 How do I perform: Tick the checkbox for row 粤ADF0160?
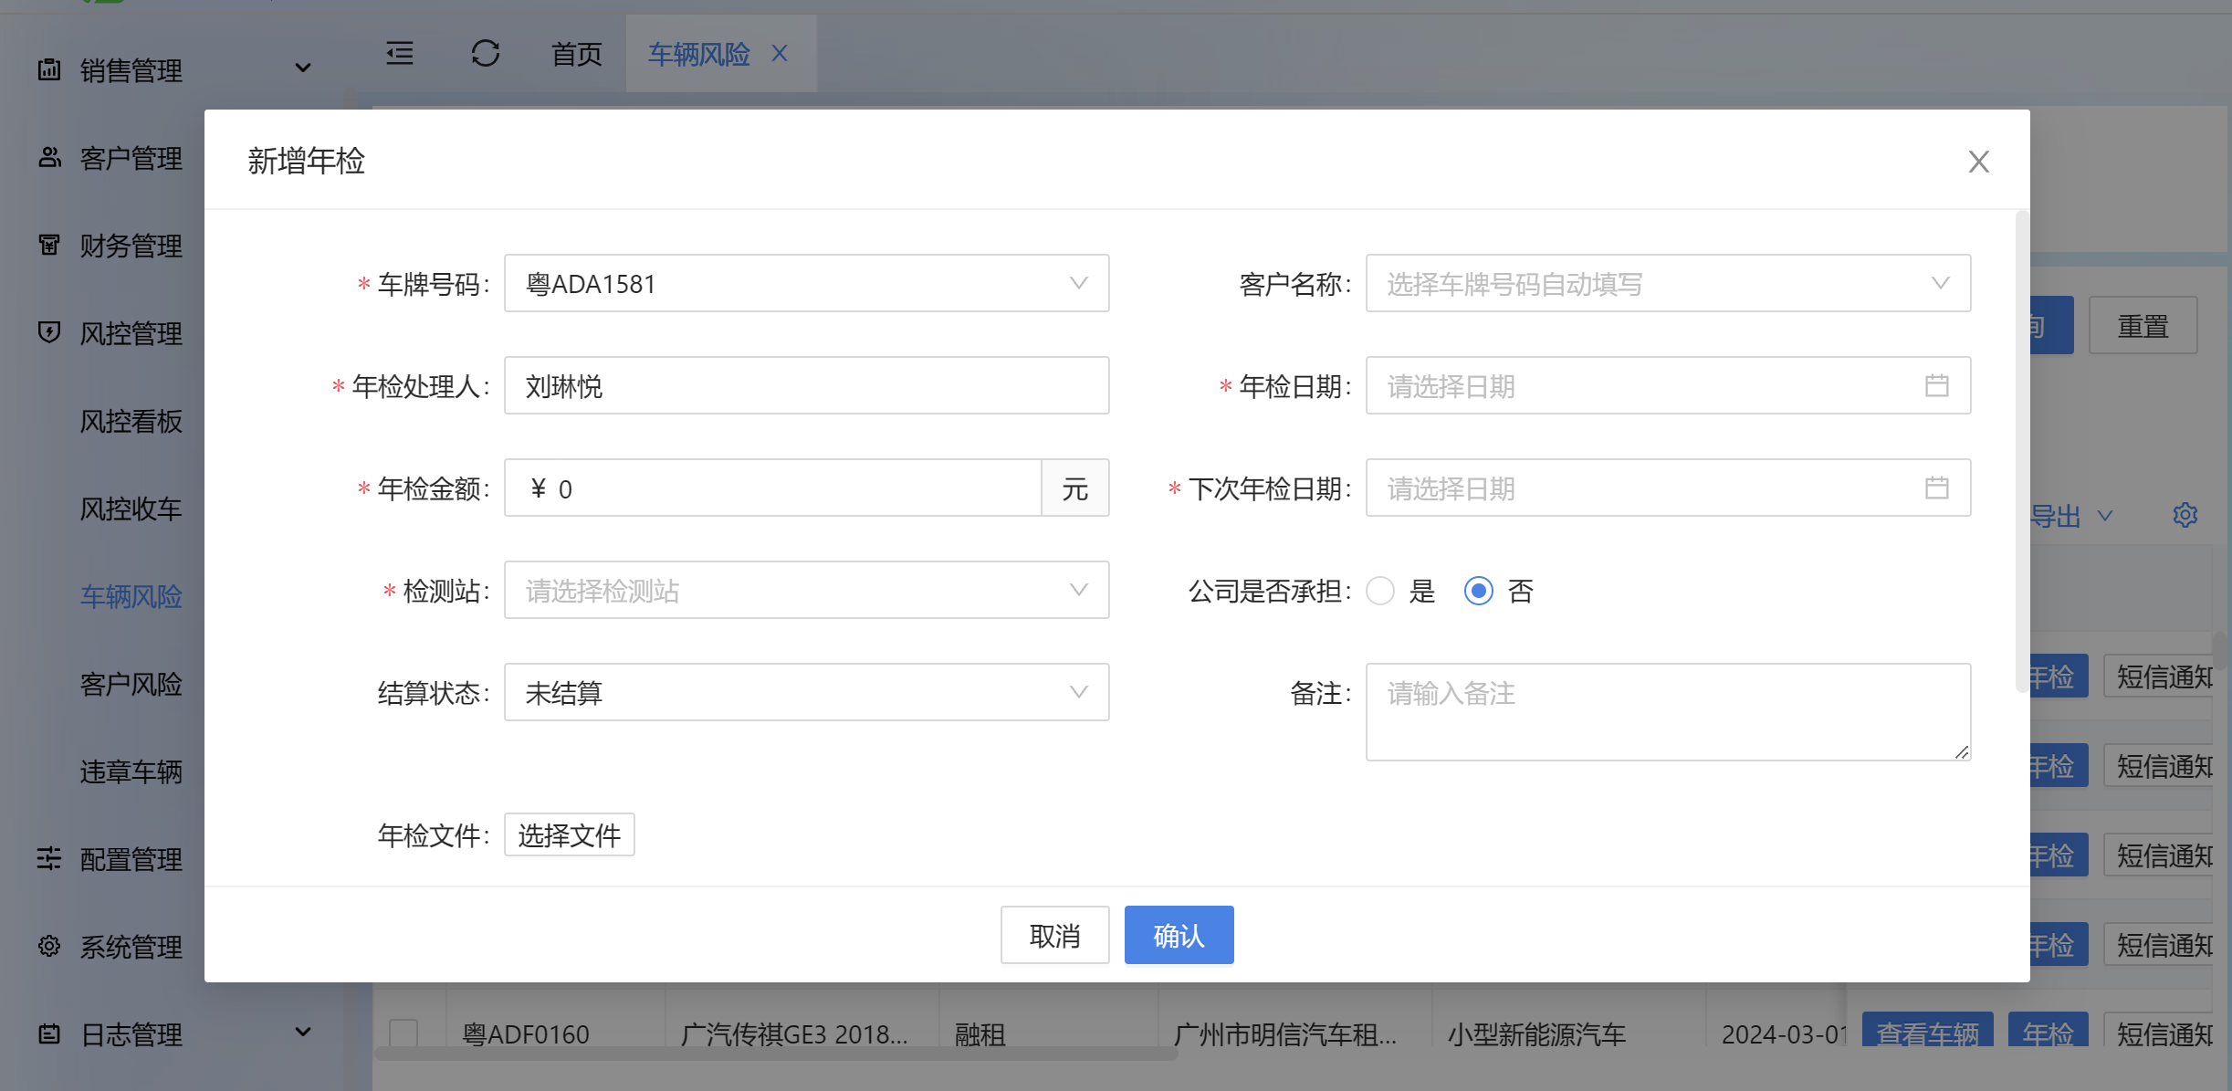pyautogui.click(x=403, y=1033)
